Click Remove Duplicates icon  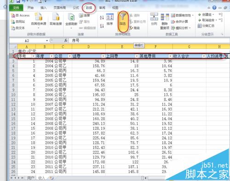[165, 17]
